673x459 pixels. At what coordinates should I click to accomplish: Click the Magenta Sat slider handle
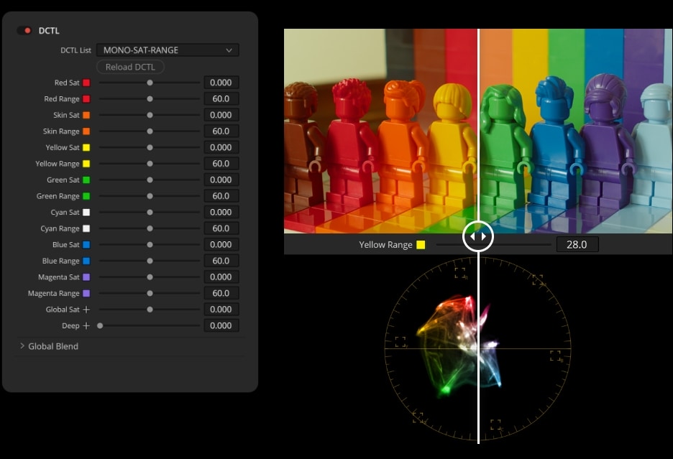pyautogui.click(x=150, y=277)
